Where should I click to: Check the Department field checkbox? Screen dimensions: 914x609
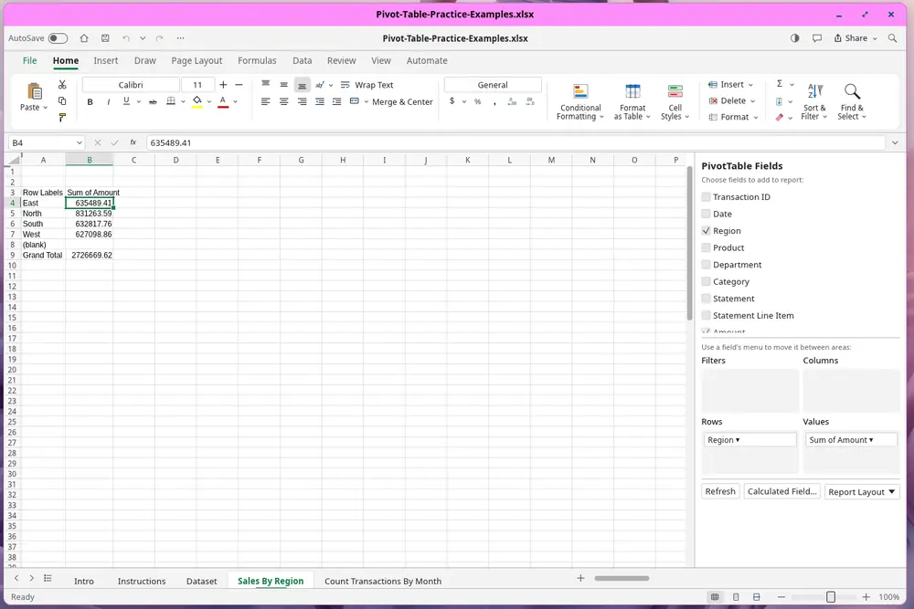706,265
